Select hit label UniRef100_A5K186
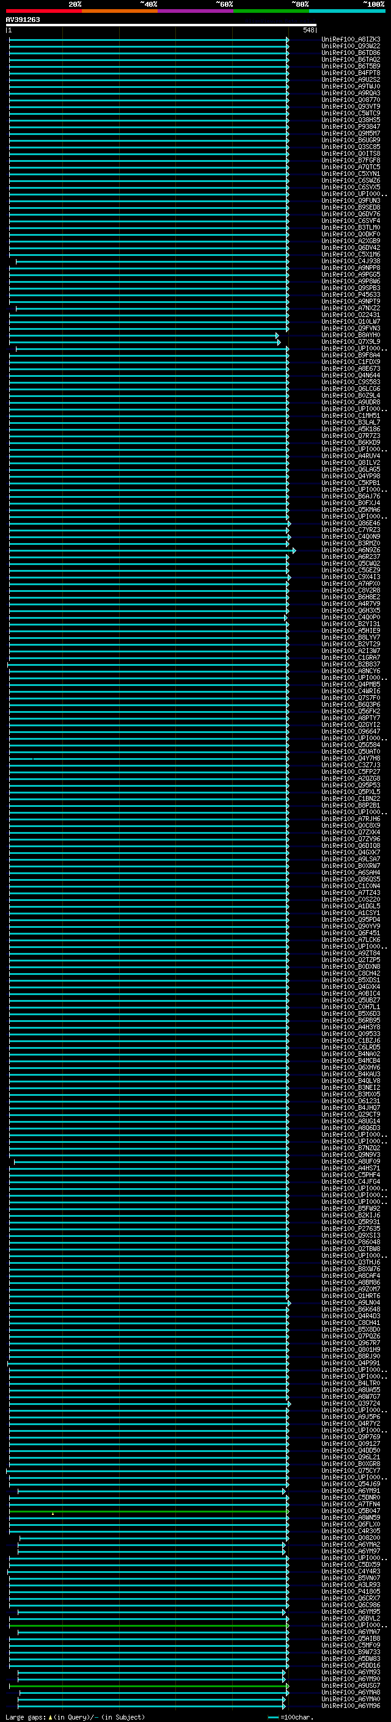Image resolution: width=391 pixels, height=1722 pixels. (351, 429)
